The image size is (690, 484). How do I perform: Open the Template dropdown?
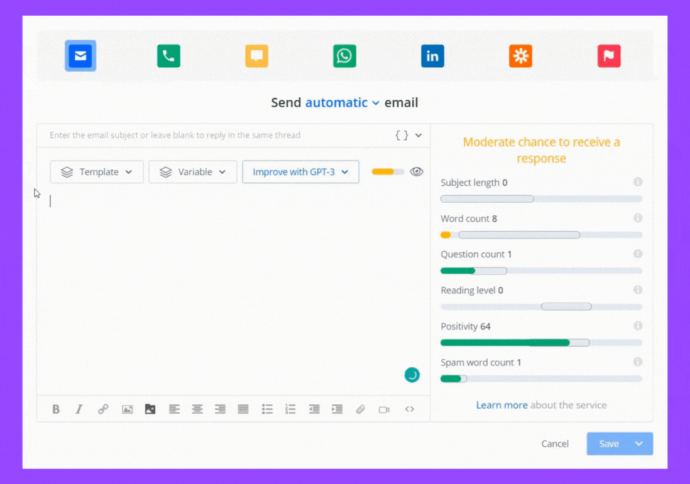(x=97, y=172)
